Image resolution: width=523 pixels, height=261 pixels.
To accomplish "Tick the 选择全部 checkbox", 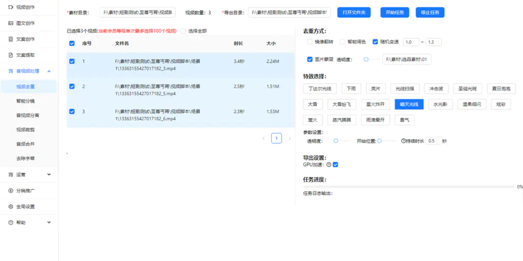I will [183, 31].
